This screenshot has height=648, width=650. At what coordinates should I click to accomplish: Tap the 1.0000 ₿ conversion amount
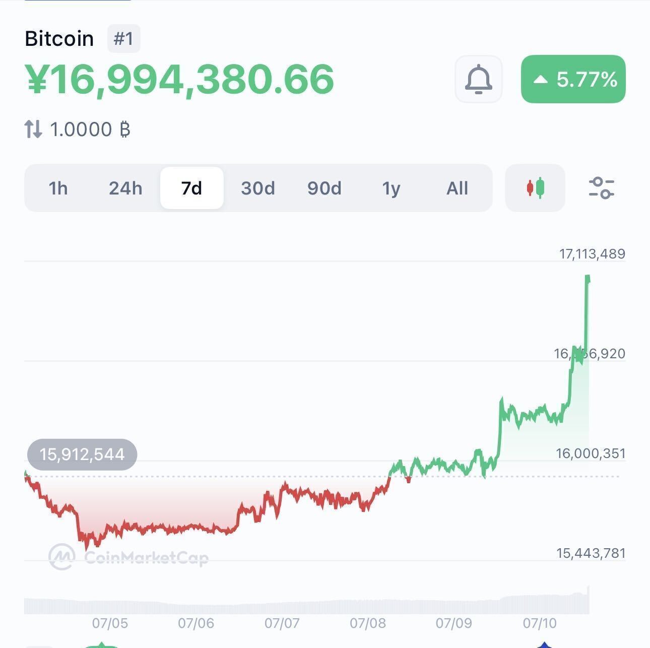(90, 129)
